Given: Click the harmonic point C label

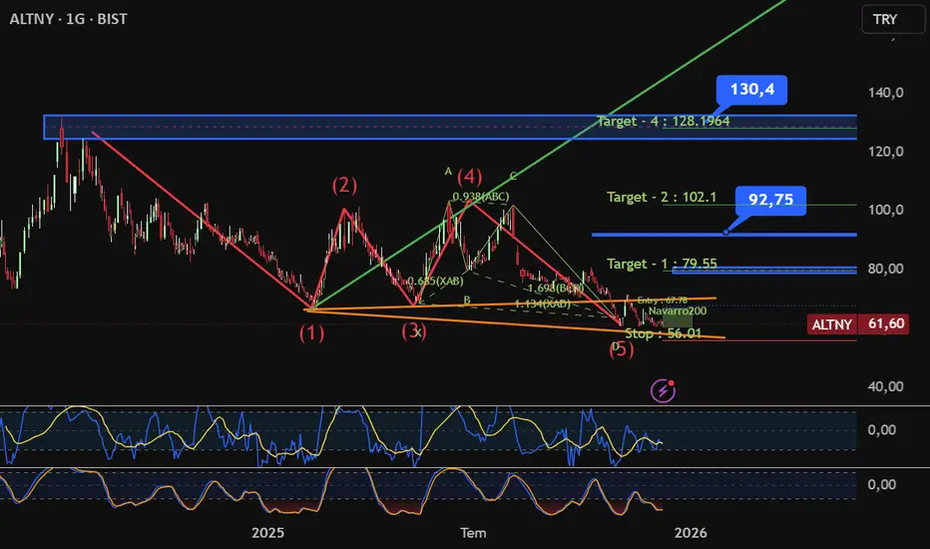Looking at the screenshot, I should 513,176.
